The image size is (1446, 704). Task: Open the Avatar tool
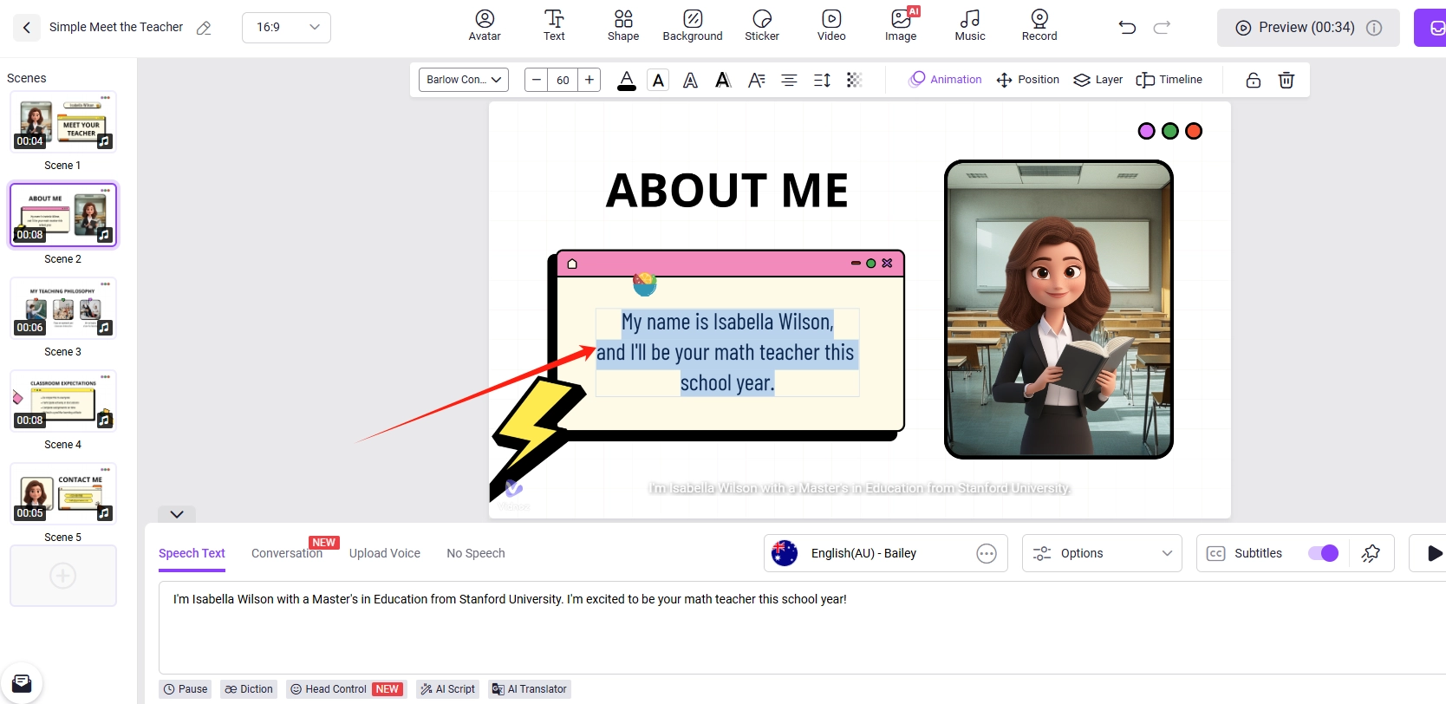[x=484, y=25]
